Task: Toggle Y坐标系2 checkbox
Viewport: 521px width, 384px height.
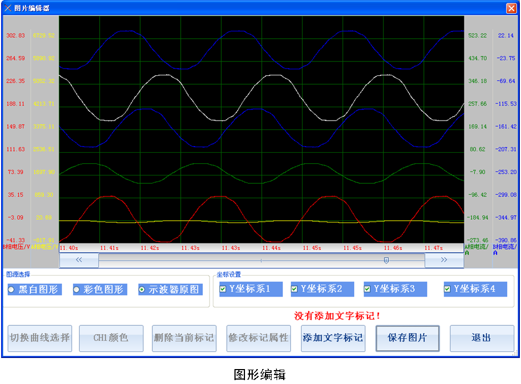Action: click(294, 289)
